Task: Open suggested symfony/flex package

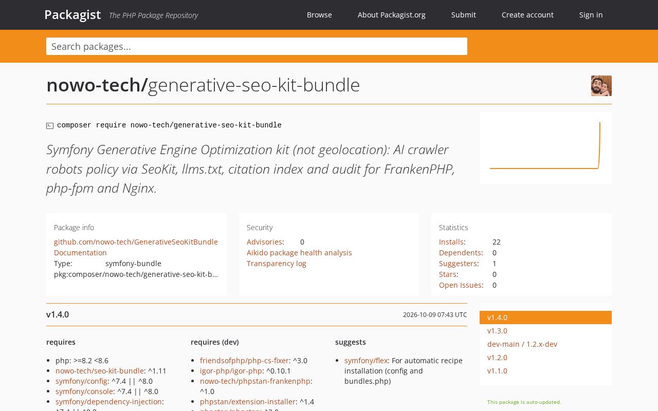Action: (x=366, y=361)
